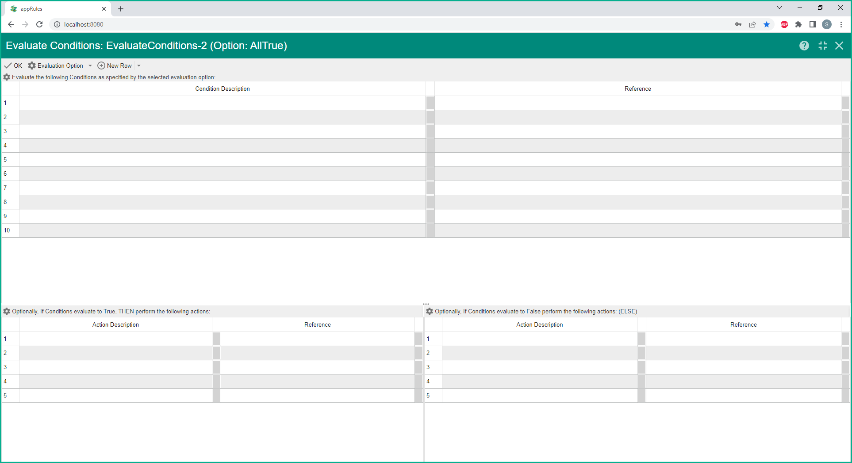
Task: Open the browser extensions puzzle icon
Action: (798, 24)
